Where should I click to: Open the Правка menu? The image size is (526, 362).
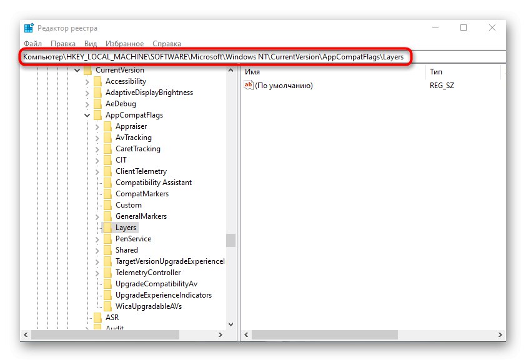click(x=62, y=44)
